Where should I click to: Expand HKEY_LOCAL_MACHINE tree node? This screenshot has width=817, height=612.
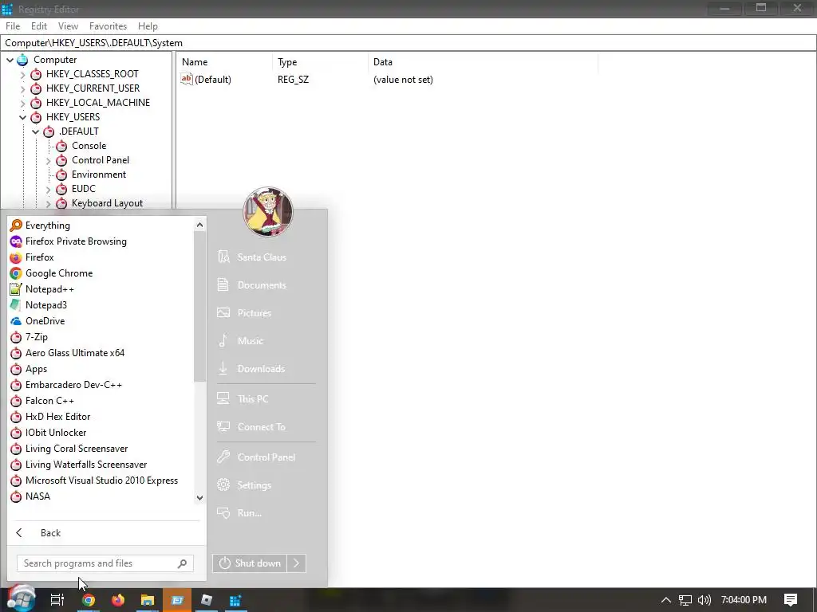[x=22, y=103]
